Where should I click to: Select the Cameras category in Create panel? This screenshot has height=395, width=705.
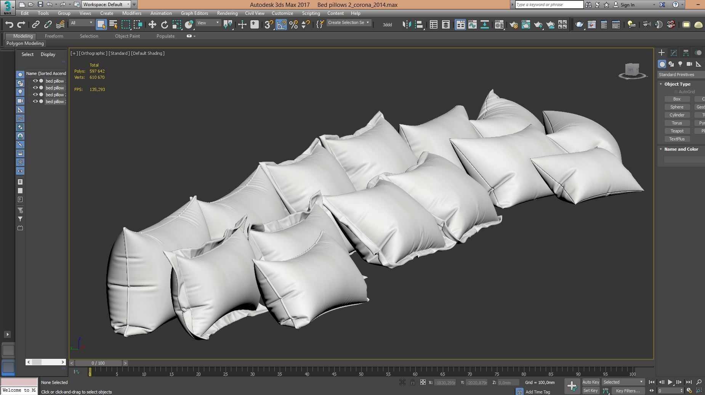pos(689,64)
